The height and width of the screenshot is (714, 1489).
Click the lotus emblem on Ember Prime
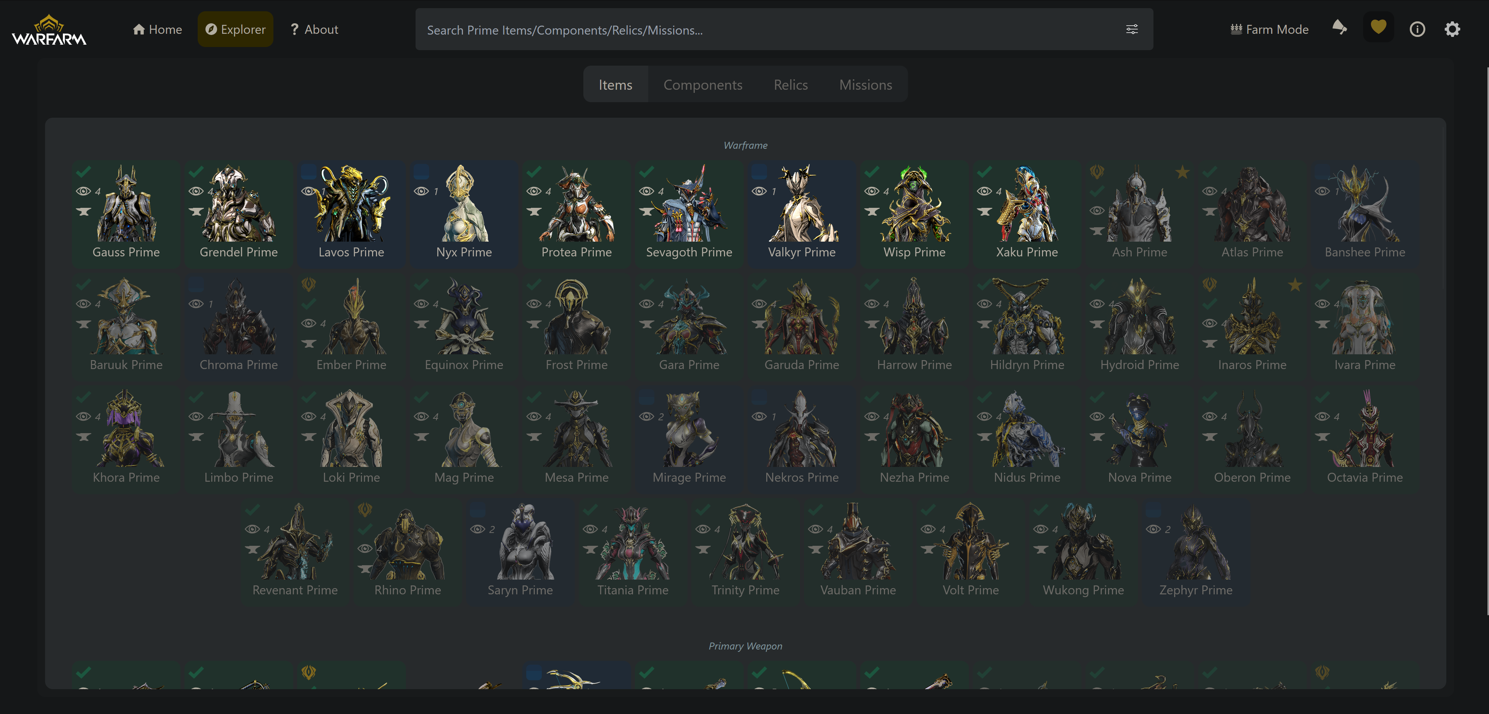[309, 284]
